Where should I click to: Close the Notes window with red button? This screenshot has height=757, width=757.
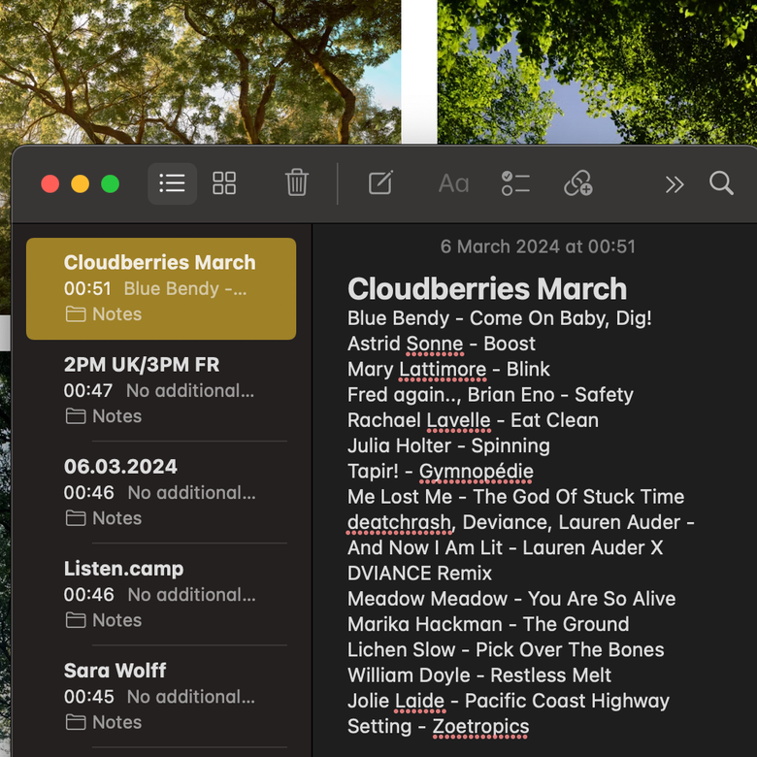coord(50,184)
